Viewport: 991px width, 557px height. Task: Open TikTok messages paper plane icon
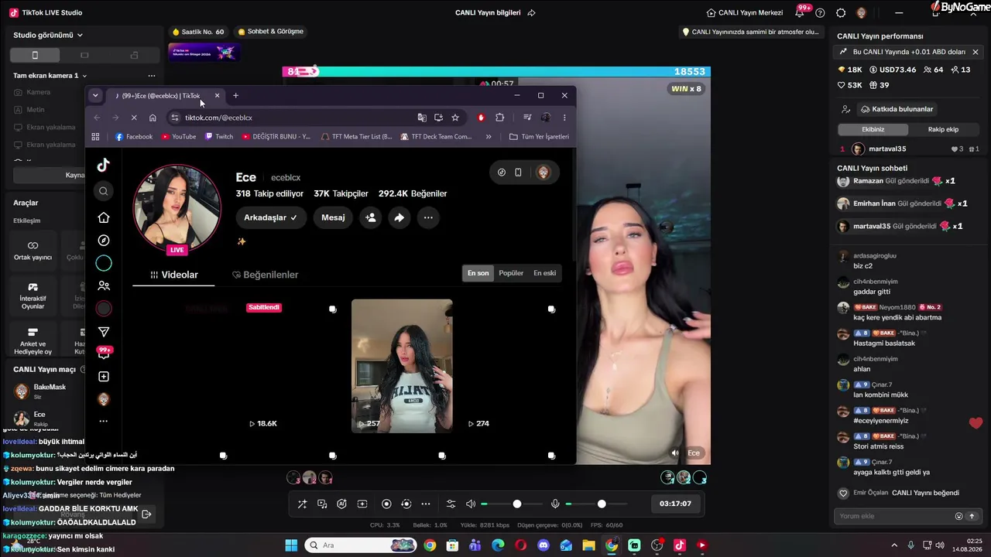104,332
